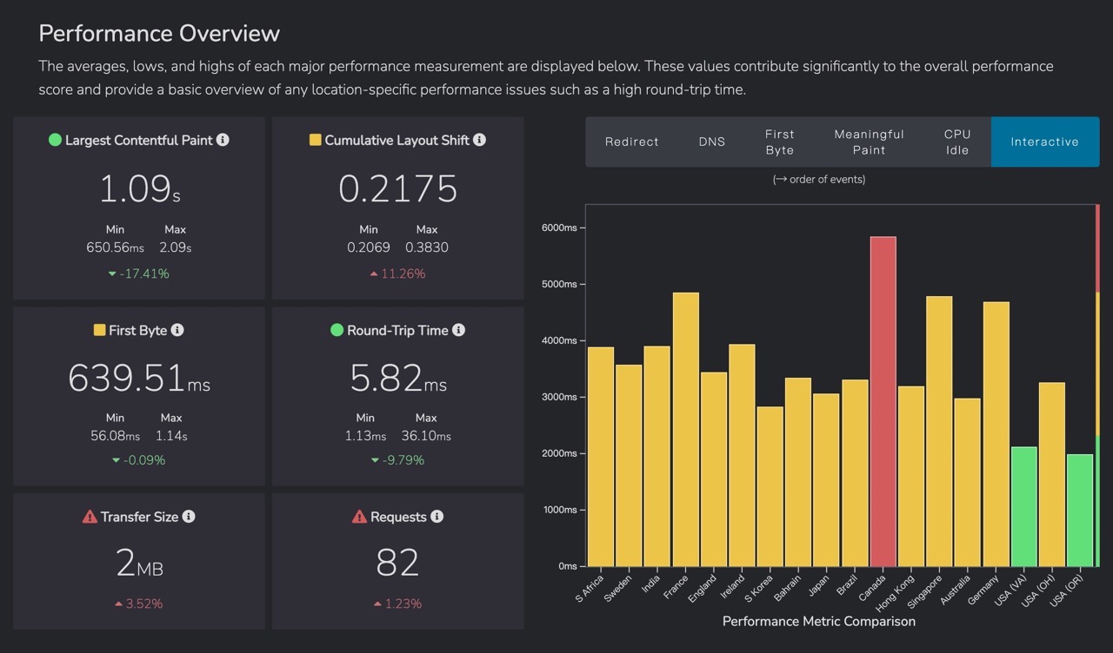Click yellow status square of Cumulative Layout Shift

coord(316,140)
